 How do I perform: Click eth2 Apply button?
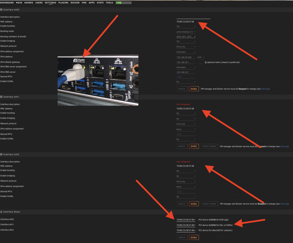click(x=182, y=204)
